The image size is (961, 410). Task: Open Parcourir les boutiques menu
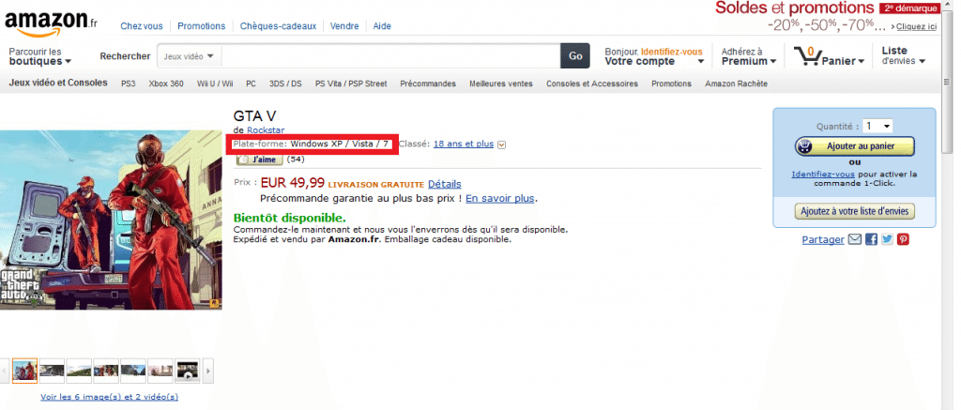[x=39, y=56]
